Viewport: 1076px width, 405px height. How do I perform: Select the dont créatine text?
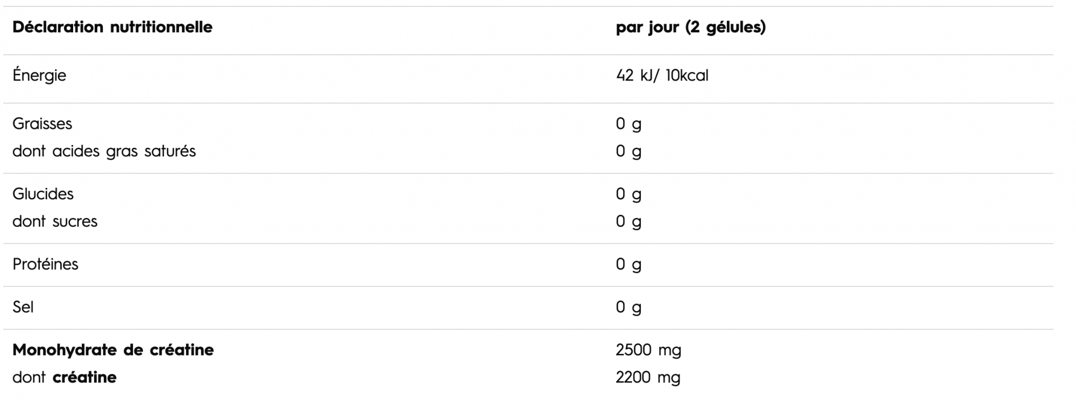click(65, 378)
